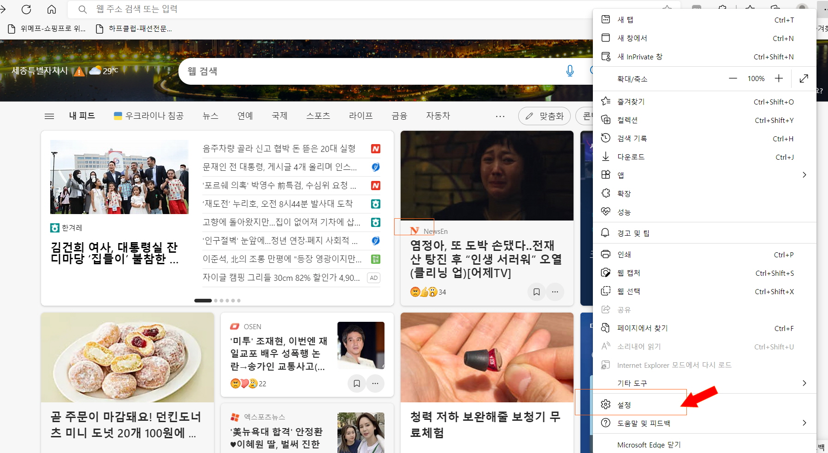Select 웹 선택 menu entry
The image size is (828, 453).
pyautogui.click(x=704, y=291)
